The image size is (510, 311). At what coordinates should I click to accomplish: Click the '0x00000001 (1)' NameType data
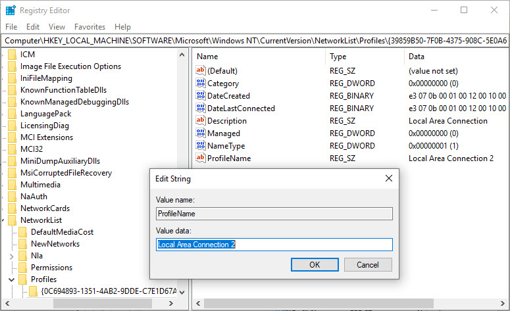coord(434,146)
